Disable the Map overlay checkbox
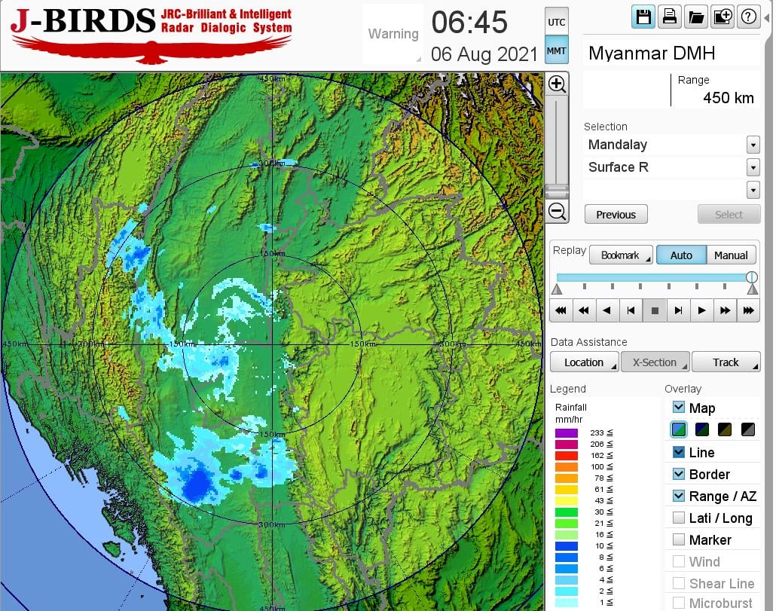 tap(679, 408)
